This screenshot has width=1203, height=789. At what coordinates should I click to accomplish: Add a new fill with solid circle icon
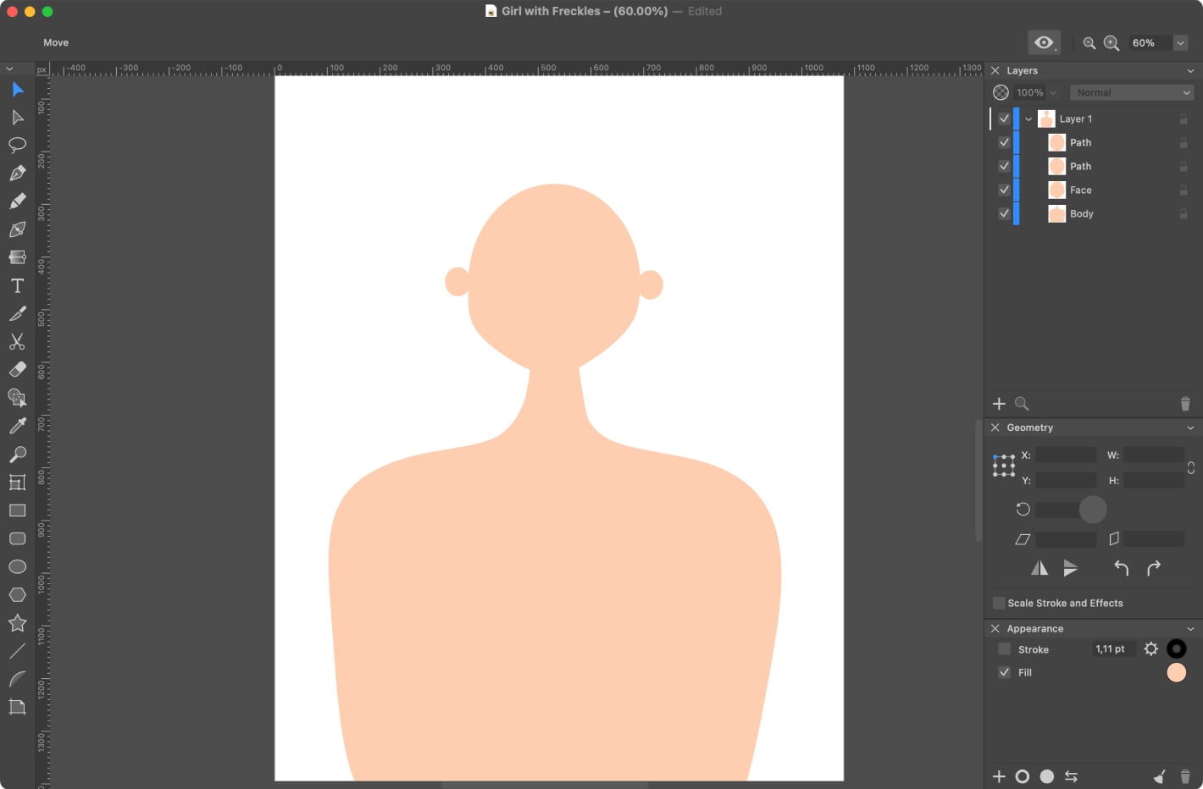(1047, 776)
